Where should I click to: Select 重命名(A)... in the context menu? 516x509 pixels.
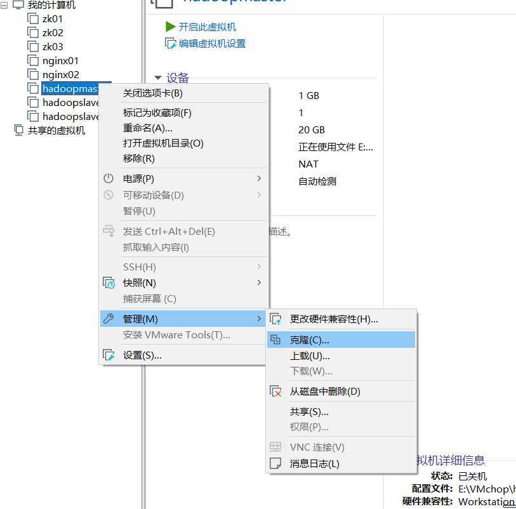183,128
